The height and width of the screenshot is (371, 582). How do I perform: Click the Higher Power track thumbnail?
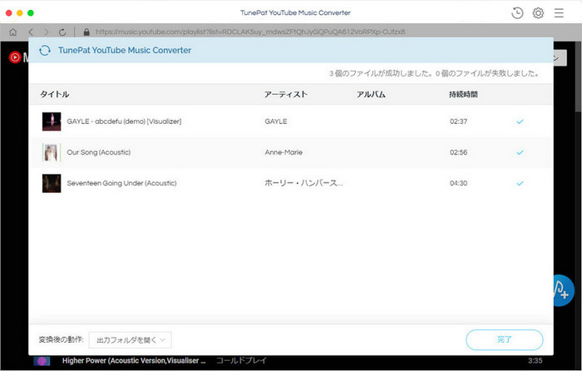point(42,360)
